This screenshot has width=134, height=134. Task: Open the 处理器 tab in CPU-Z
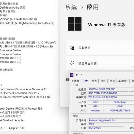tap(75, 81)
